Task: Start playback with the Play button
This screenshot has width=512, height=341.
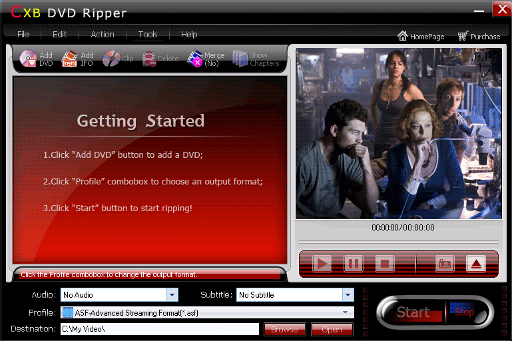Action: [322, 264]
